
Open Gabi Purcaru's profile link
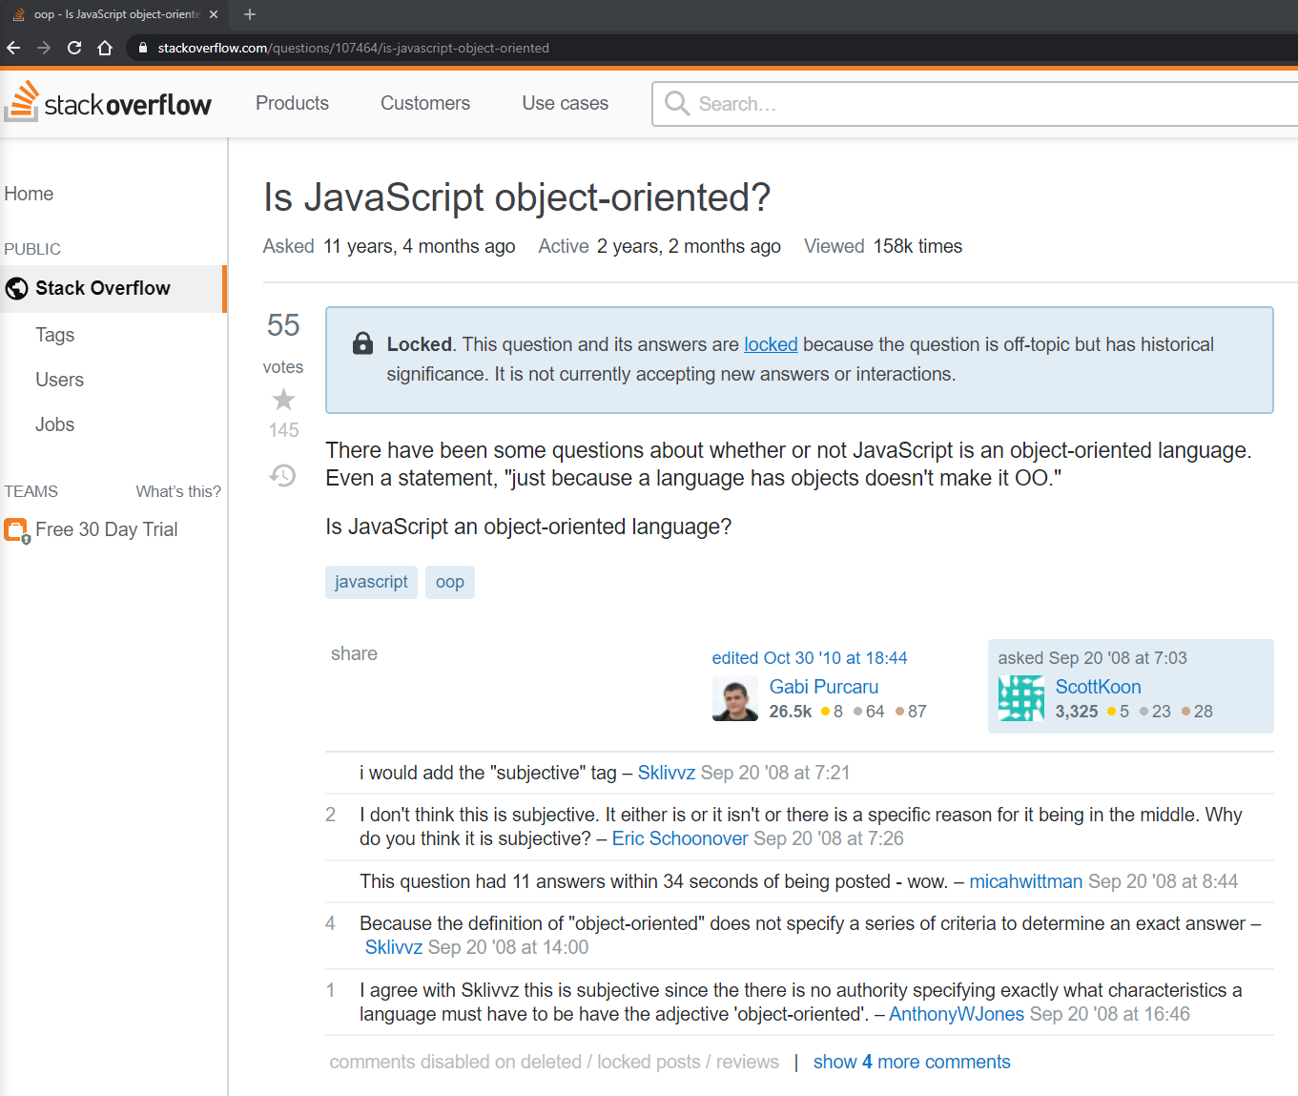tap(824, 687)
